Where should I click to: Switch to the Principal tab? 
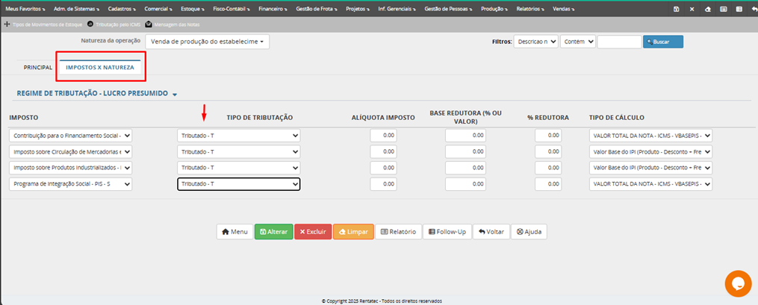tap(38, 67)
